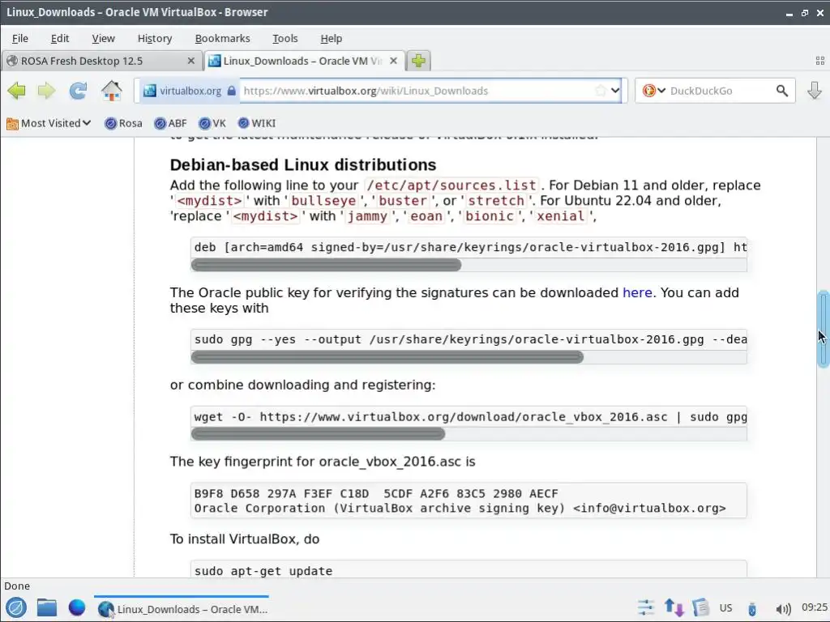Click the virtualbox.org site identity icon
Viewport: 830px width, 622px height.
150,91
